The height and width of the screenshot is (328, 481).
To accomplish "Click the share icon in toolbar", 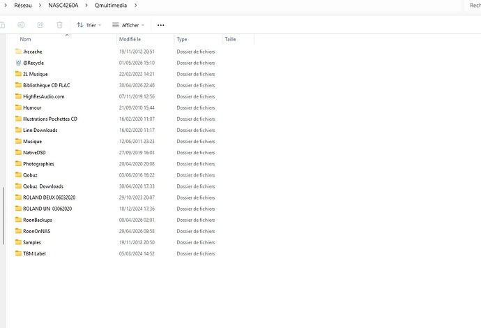I will tap(40, 25).
